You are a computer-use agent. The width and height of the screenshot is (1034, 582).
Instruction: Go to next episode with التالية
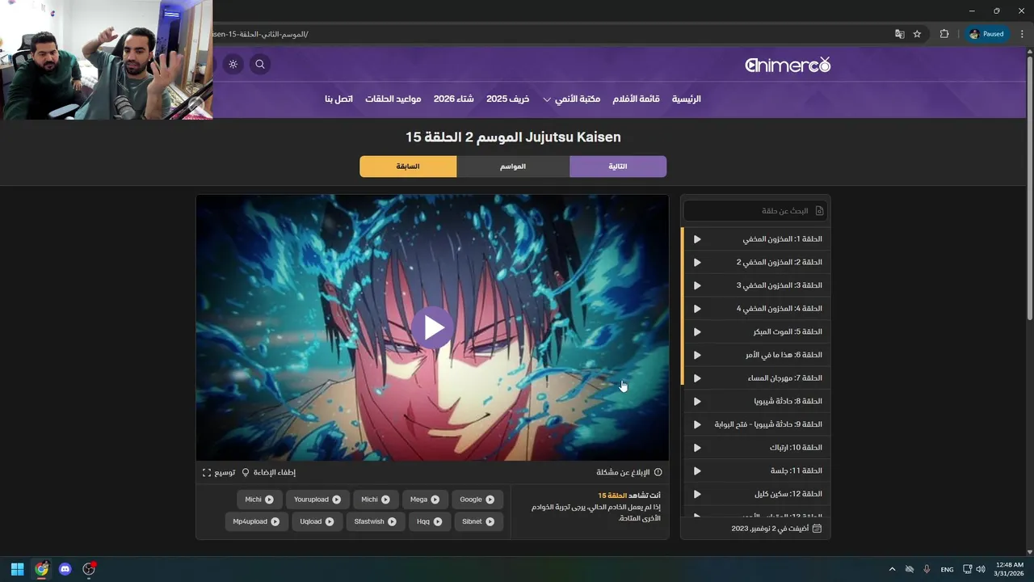(x=618, y=167)
